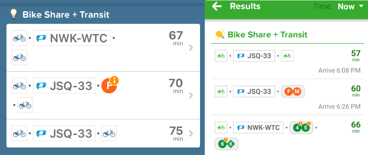Click the F M subway lines badge

(293, 91)
